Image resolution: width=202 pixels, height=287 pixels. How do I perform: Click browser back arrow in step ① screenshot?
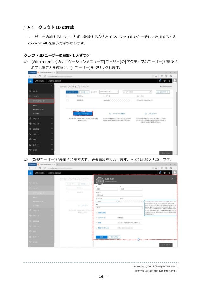tap(30, 76)
